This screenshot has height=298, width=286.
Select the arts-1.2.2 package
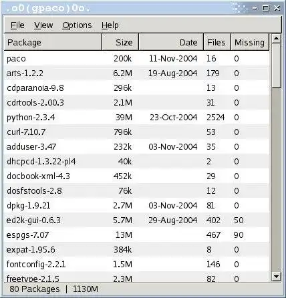[x=136, y=73]
